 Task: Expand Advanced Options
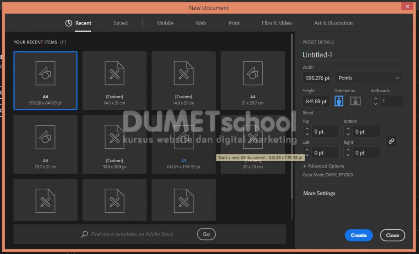pos(323,166)
